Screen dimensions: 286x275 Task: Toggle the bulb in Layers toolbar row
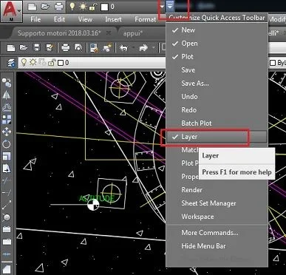pos(24,63)
